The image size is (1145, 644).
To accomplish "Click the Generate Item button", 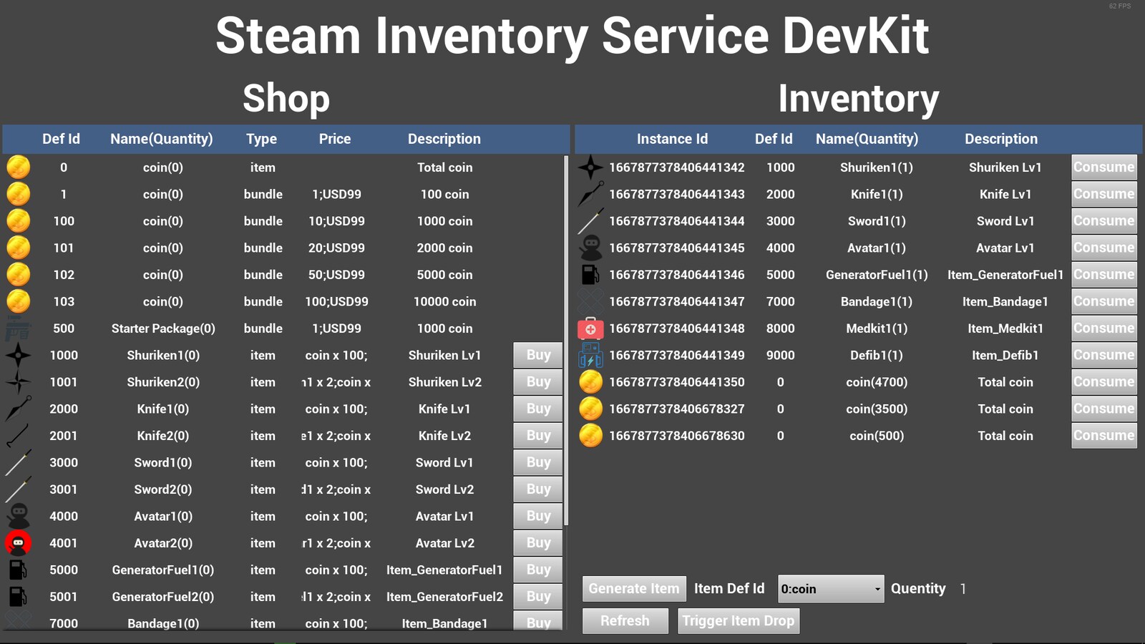I will tap(633, 588).
